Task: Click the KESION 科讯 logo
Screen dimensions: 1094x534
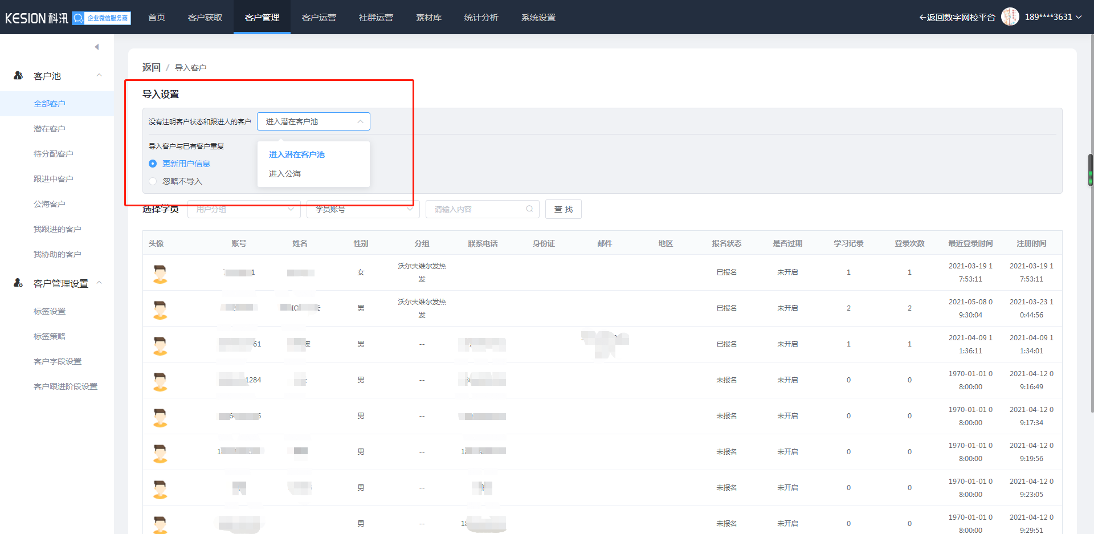Action: (x=36, y=18)
